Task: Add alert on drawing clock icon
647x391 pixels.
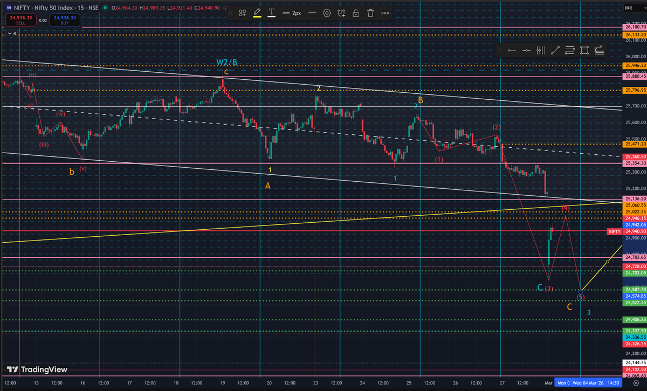Action: [341, 12]
